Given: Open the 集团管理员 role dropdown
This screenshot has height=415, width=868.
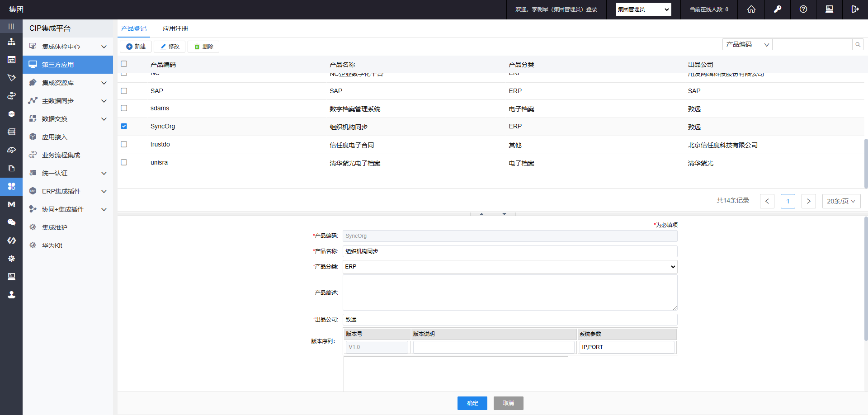Looking at the screenshot, I should 643,9.
